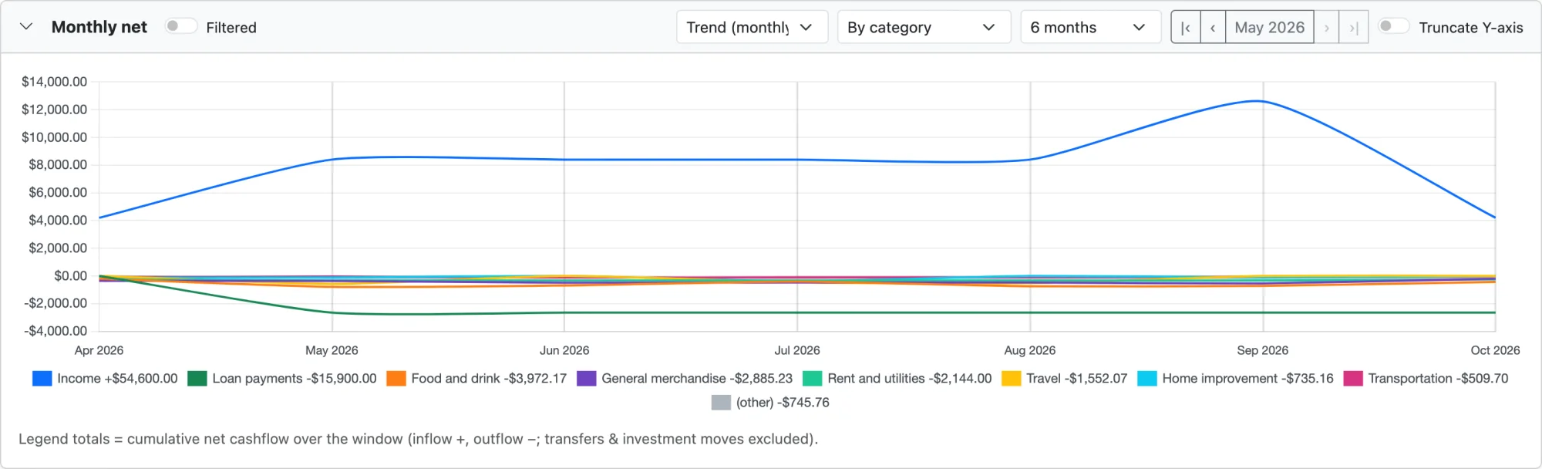1542x469 pixels.
Task: Toggle the Filtered switch
Action: (180, 26)
